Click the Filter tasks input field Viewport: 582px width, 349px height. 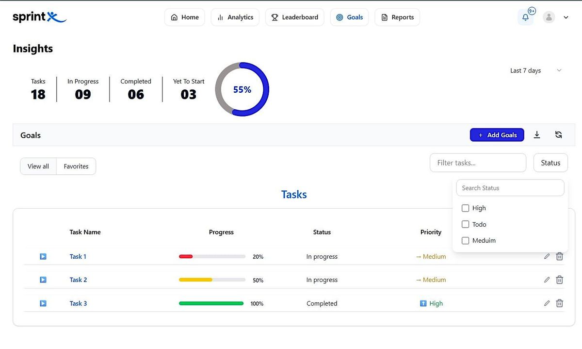point(478,163)
